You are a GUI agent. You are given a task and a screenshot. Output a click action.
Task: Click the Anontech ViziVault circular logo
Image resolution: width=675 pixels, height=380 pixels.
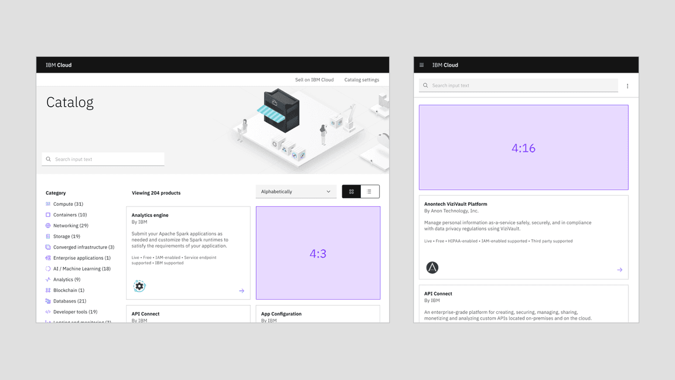[432, 269]
